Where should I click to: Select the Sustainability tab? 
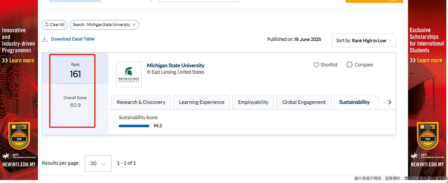point(354,102)
